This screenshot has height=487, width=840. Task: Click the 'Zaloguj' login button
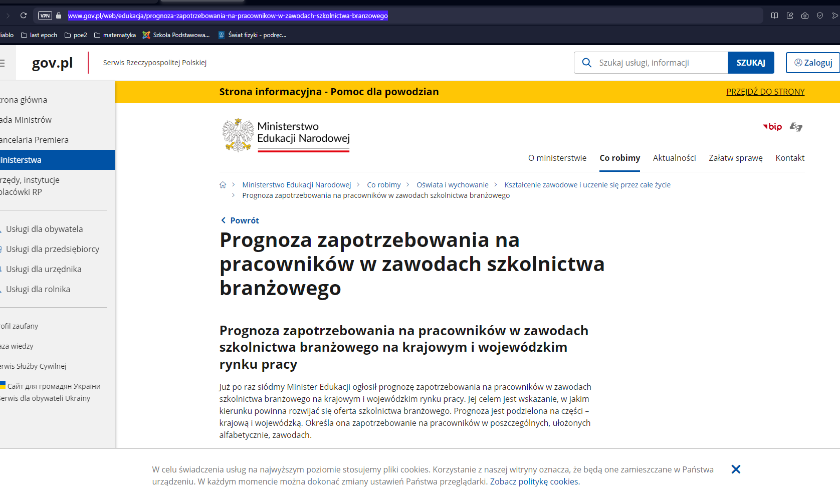pyautogui.click(x=812, y=63)
